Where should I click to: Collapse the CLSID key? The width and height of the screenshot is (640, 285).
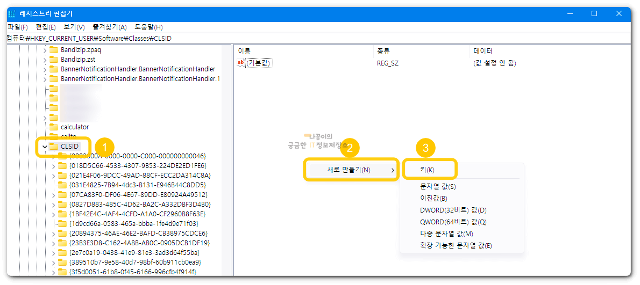click(45, 146)
